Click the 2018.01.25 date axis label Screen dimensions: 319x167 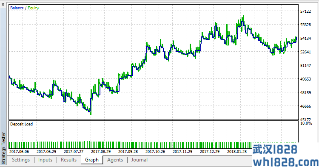click(237, 152)
